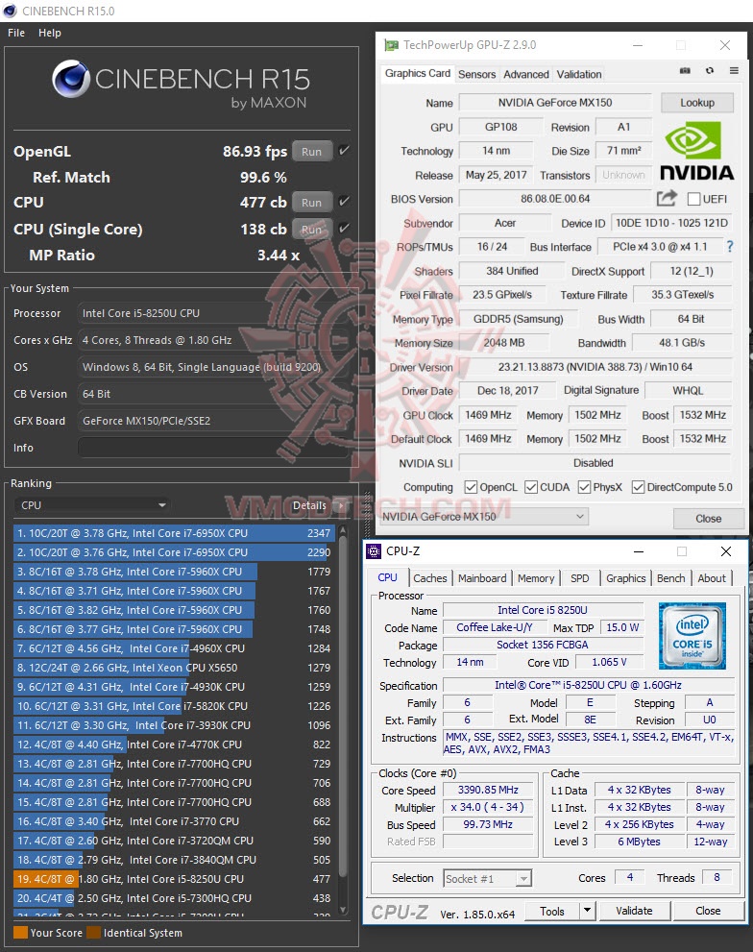Open the Help menu in Cinebench
The image size is (753, 952).
click(50, 33)
